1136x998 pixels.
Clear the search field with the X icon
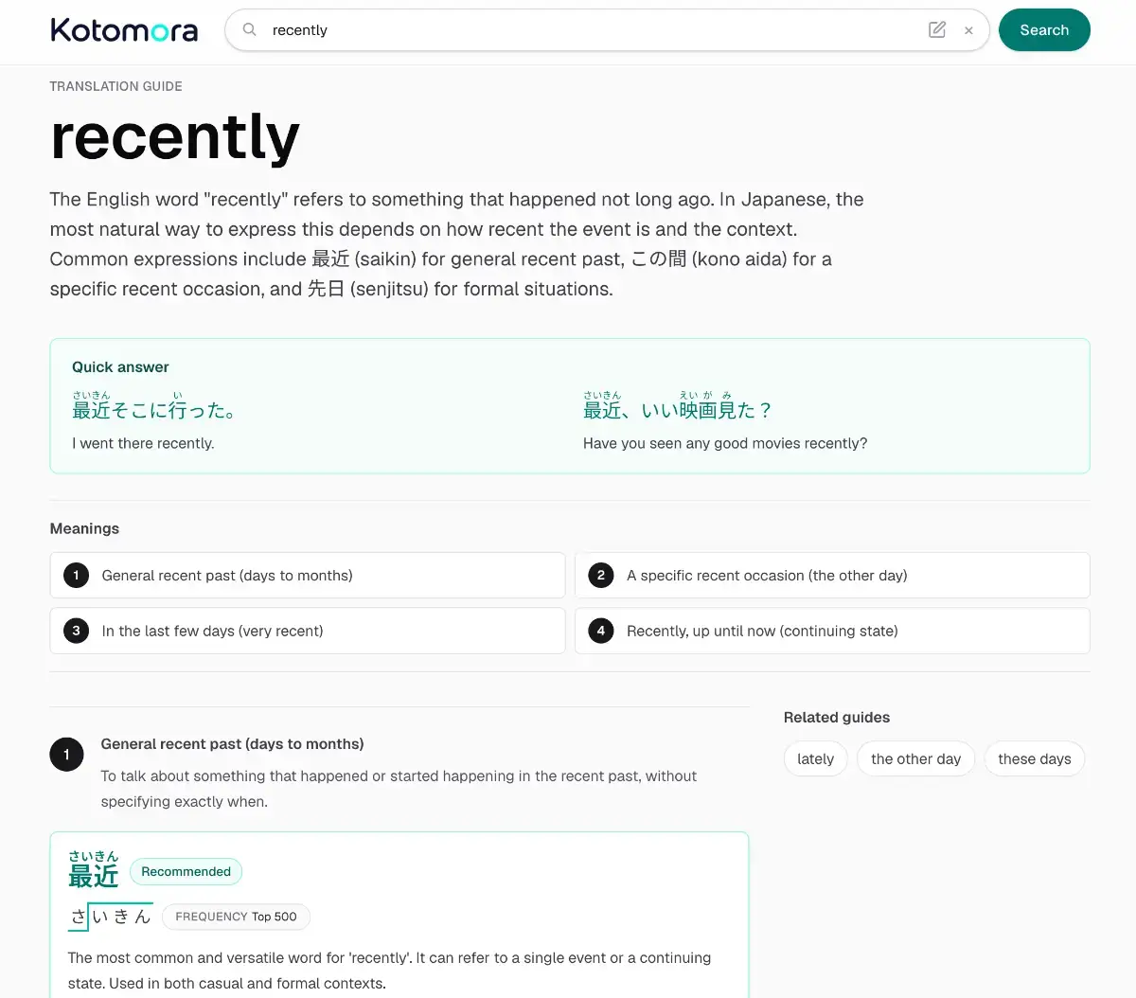click(968, 30)
